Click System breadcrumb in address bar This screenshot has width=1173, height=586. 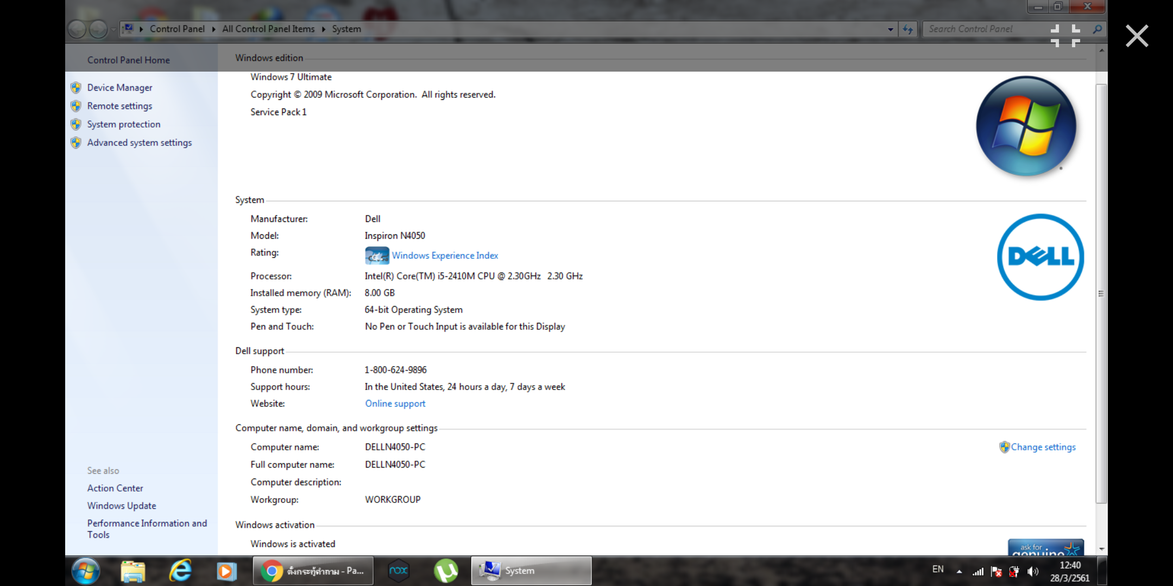pyautogui.click(x=346, y=29)
